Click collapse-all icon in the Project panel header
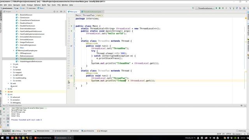 57,12
